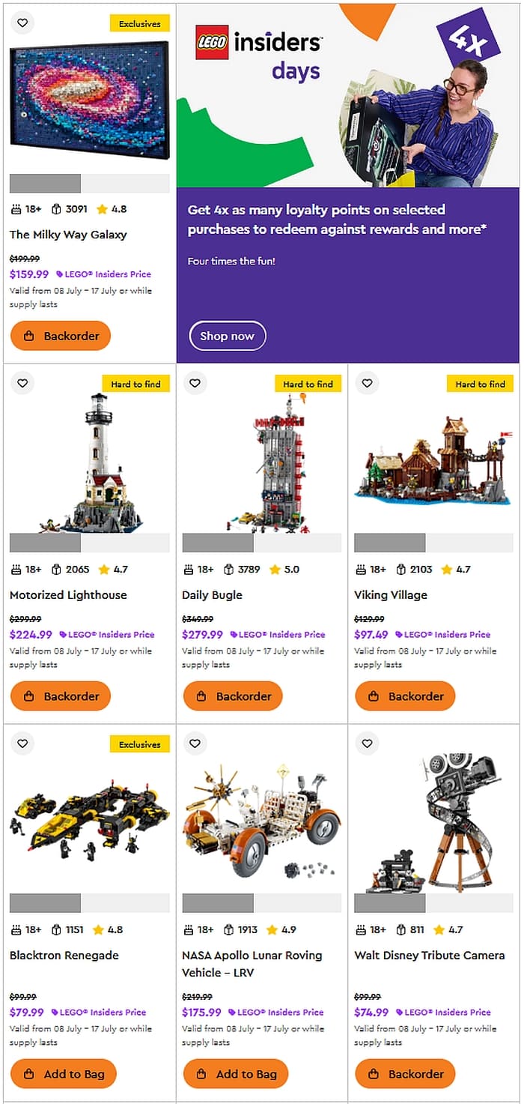
Task: Toggle wishlist heart on Daily Bugle
Action: 195,384
